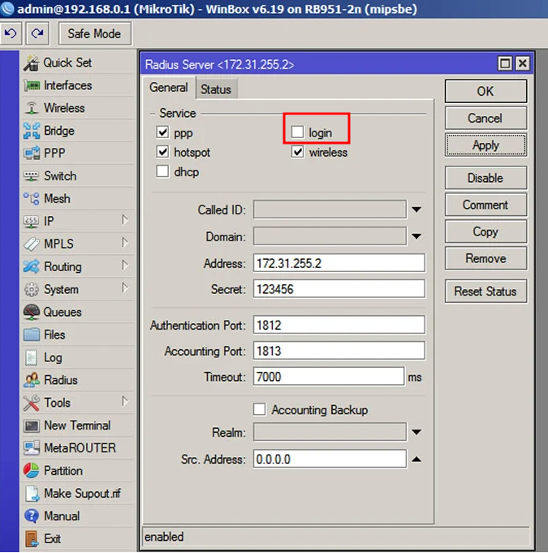Click the Undo arrow button
The width and height of the screenshot is (548, 553).
pyautogui.click(x=11, y=33)
